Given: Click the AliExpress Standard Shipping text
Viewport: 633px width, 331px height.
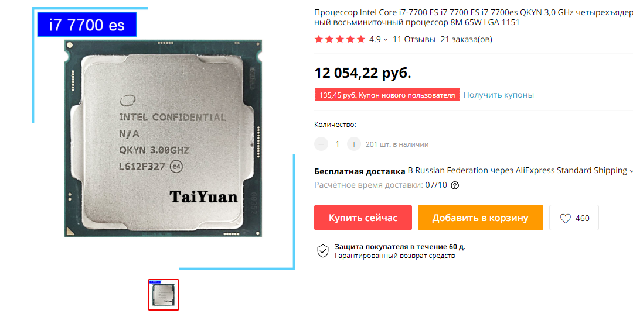Looking at the screenshot, I should (571, 170).
